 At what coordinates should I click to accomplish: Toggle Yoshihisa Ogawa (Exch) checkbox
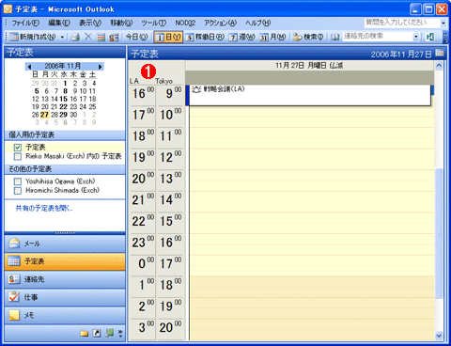[x=18, y=181]
